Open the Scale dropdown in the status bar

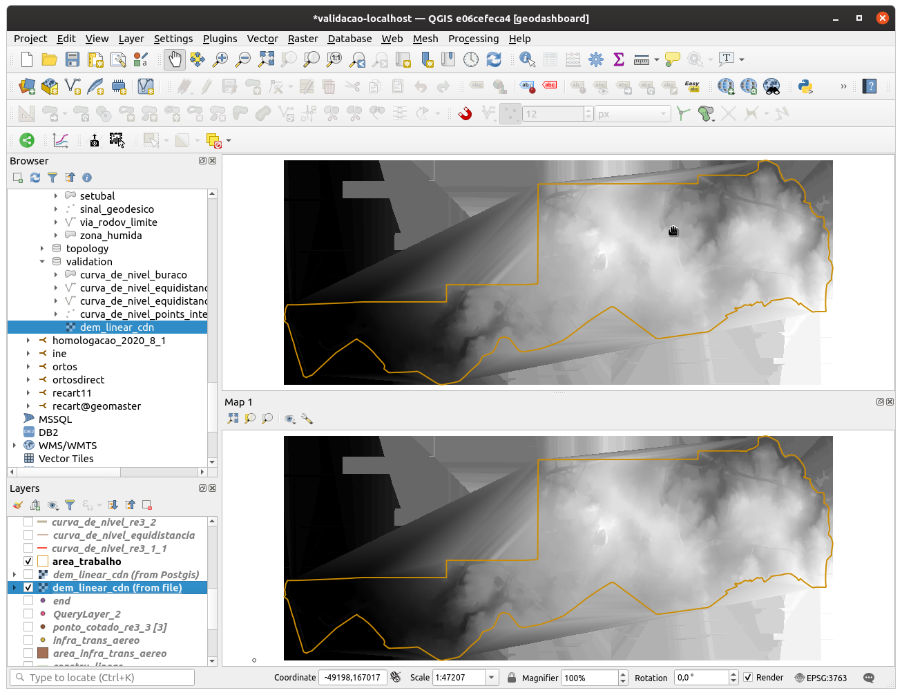(492, 678)
